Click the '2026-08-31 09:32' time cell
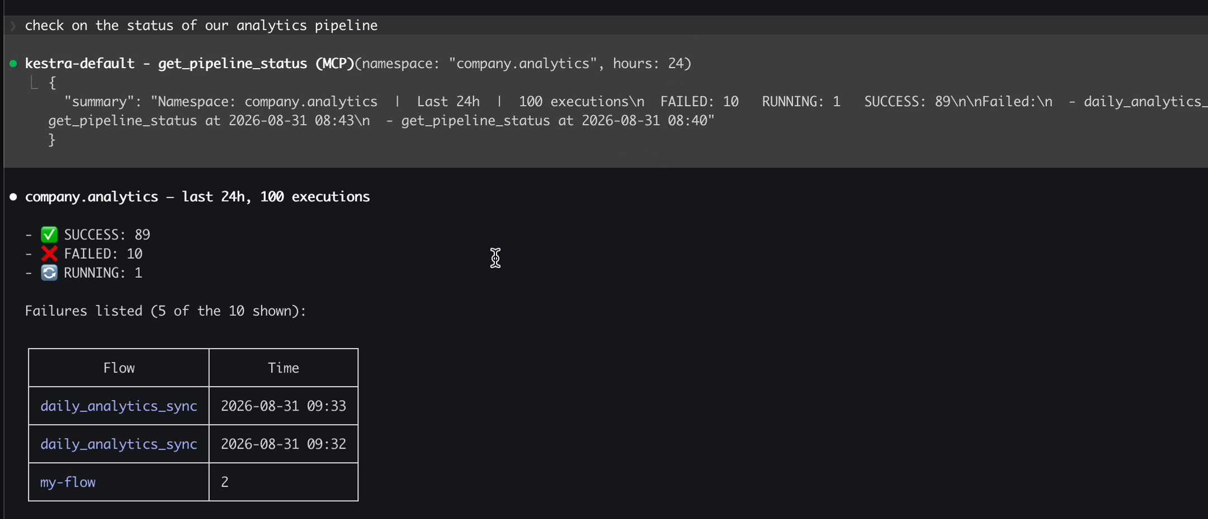The width and height of the screenshot is (1208, 519). point(284,444)
